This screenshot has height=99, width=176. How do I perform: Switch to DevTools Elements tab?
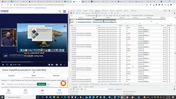(79, 11)
